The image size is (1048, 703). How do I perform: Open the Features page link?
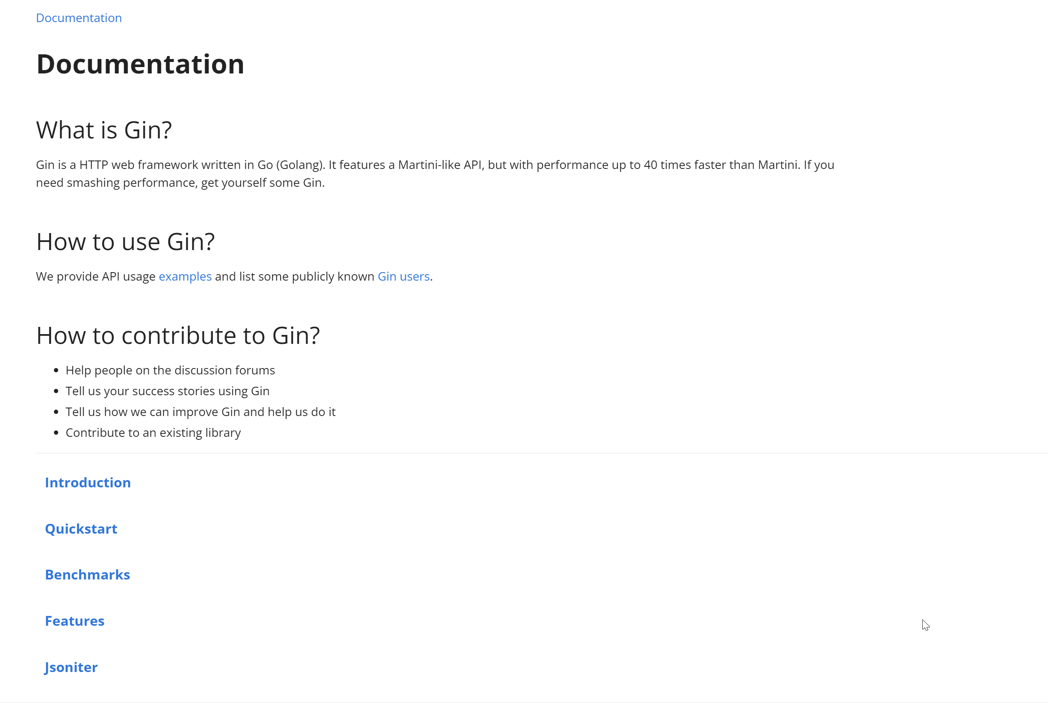coord(74,621)
